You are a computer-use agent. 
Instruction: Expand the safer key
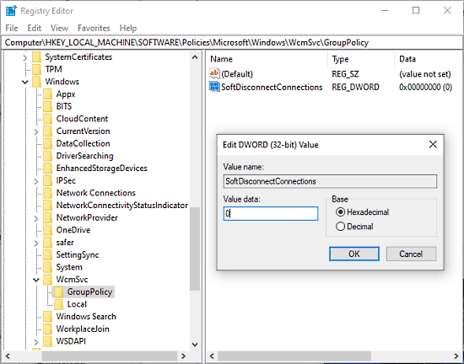(x=36, y=243)
